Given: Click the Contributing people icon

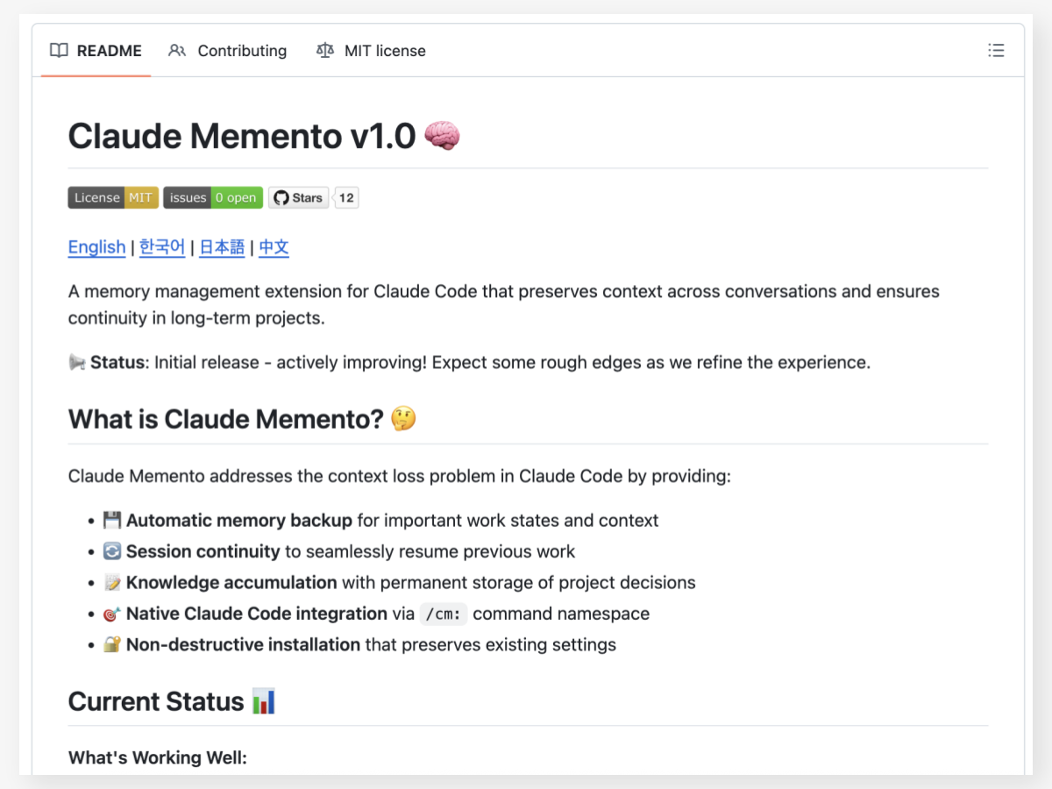Looking at the screenshot, I should [177, 51].
